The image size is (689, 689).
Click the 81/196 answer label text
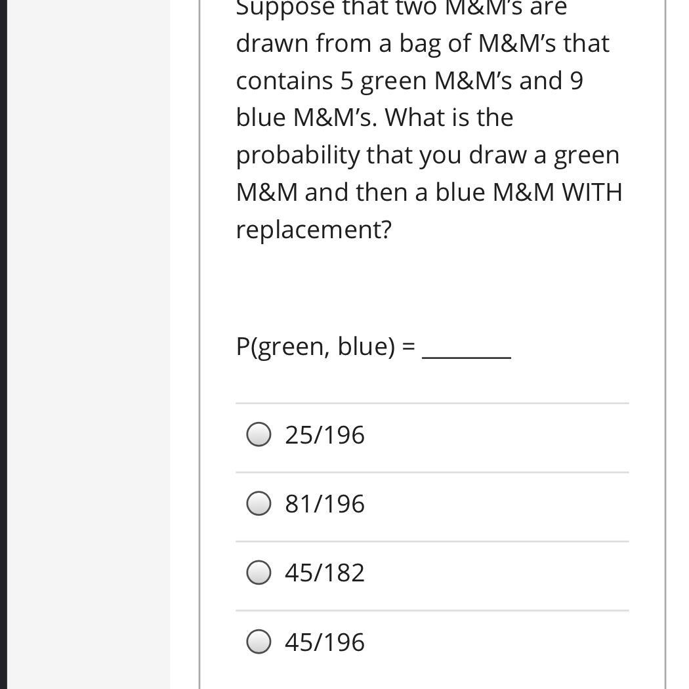(x=324, y=504)
